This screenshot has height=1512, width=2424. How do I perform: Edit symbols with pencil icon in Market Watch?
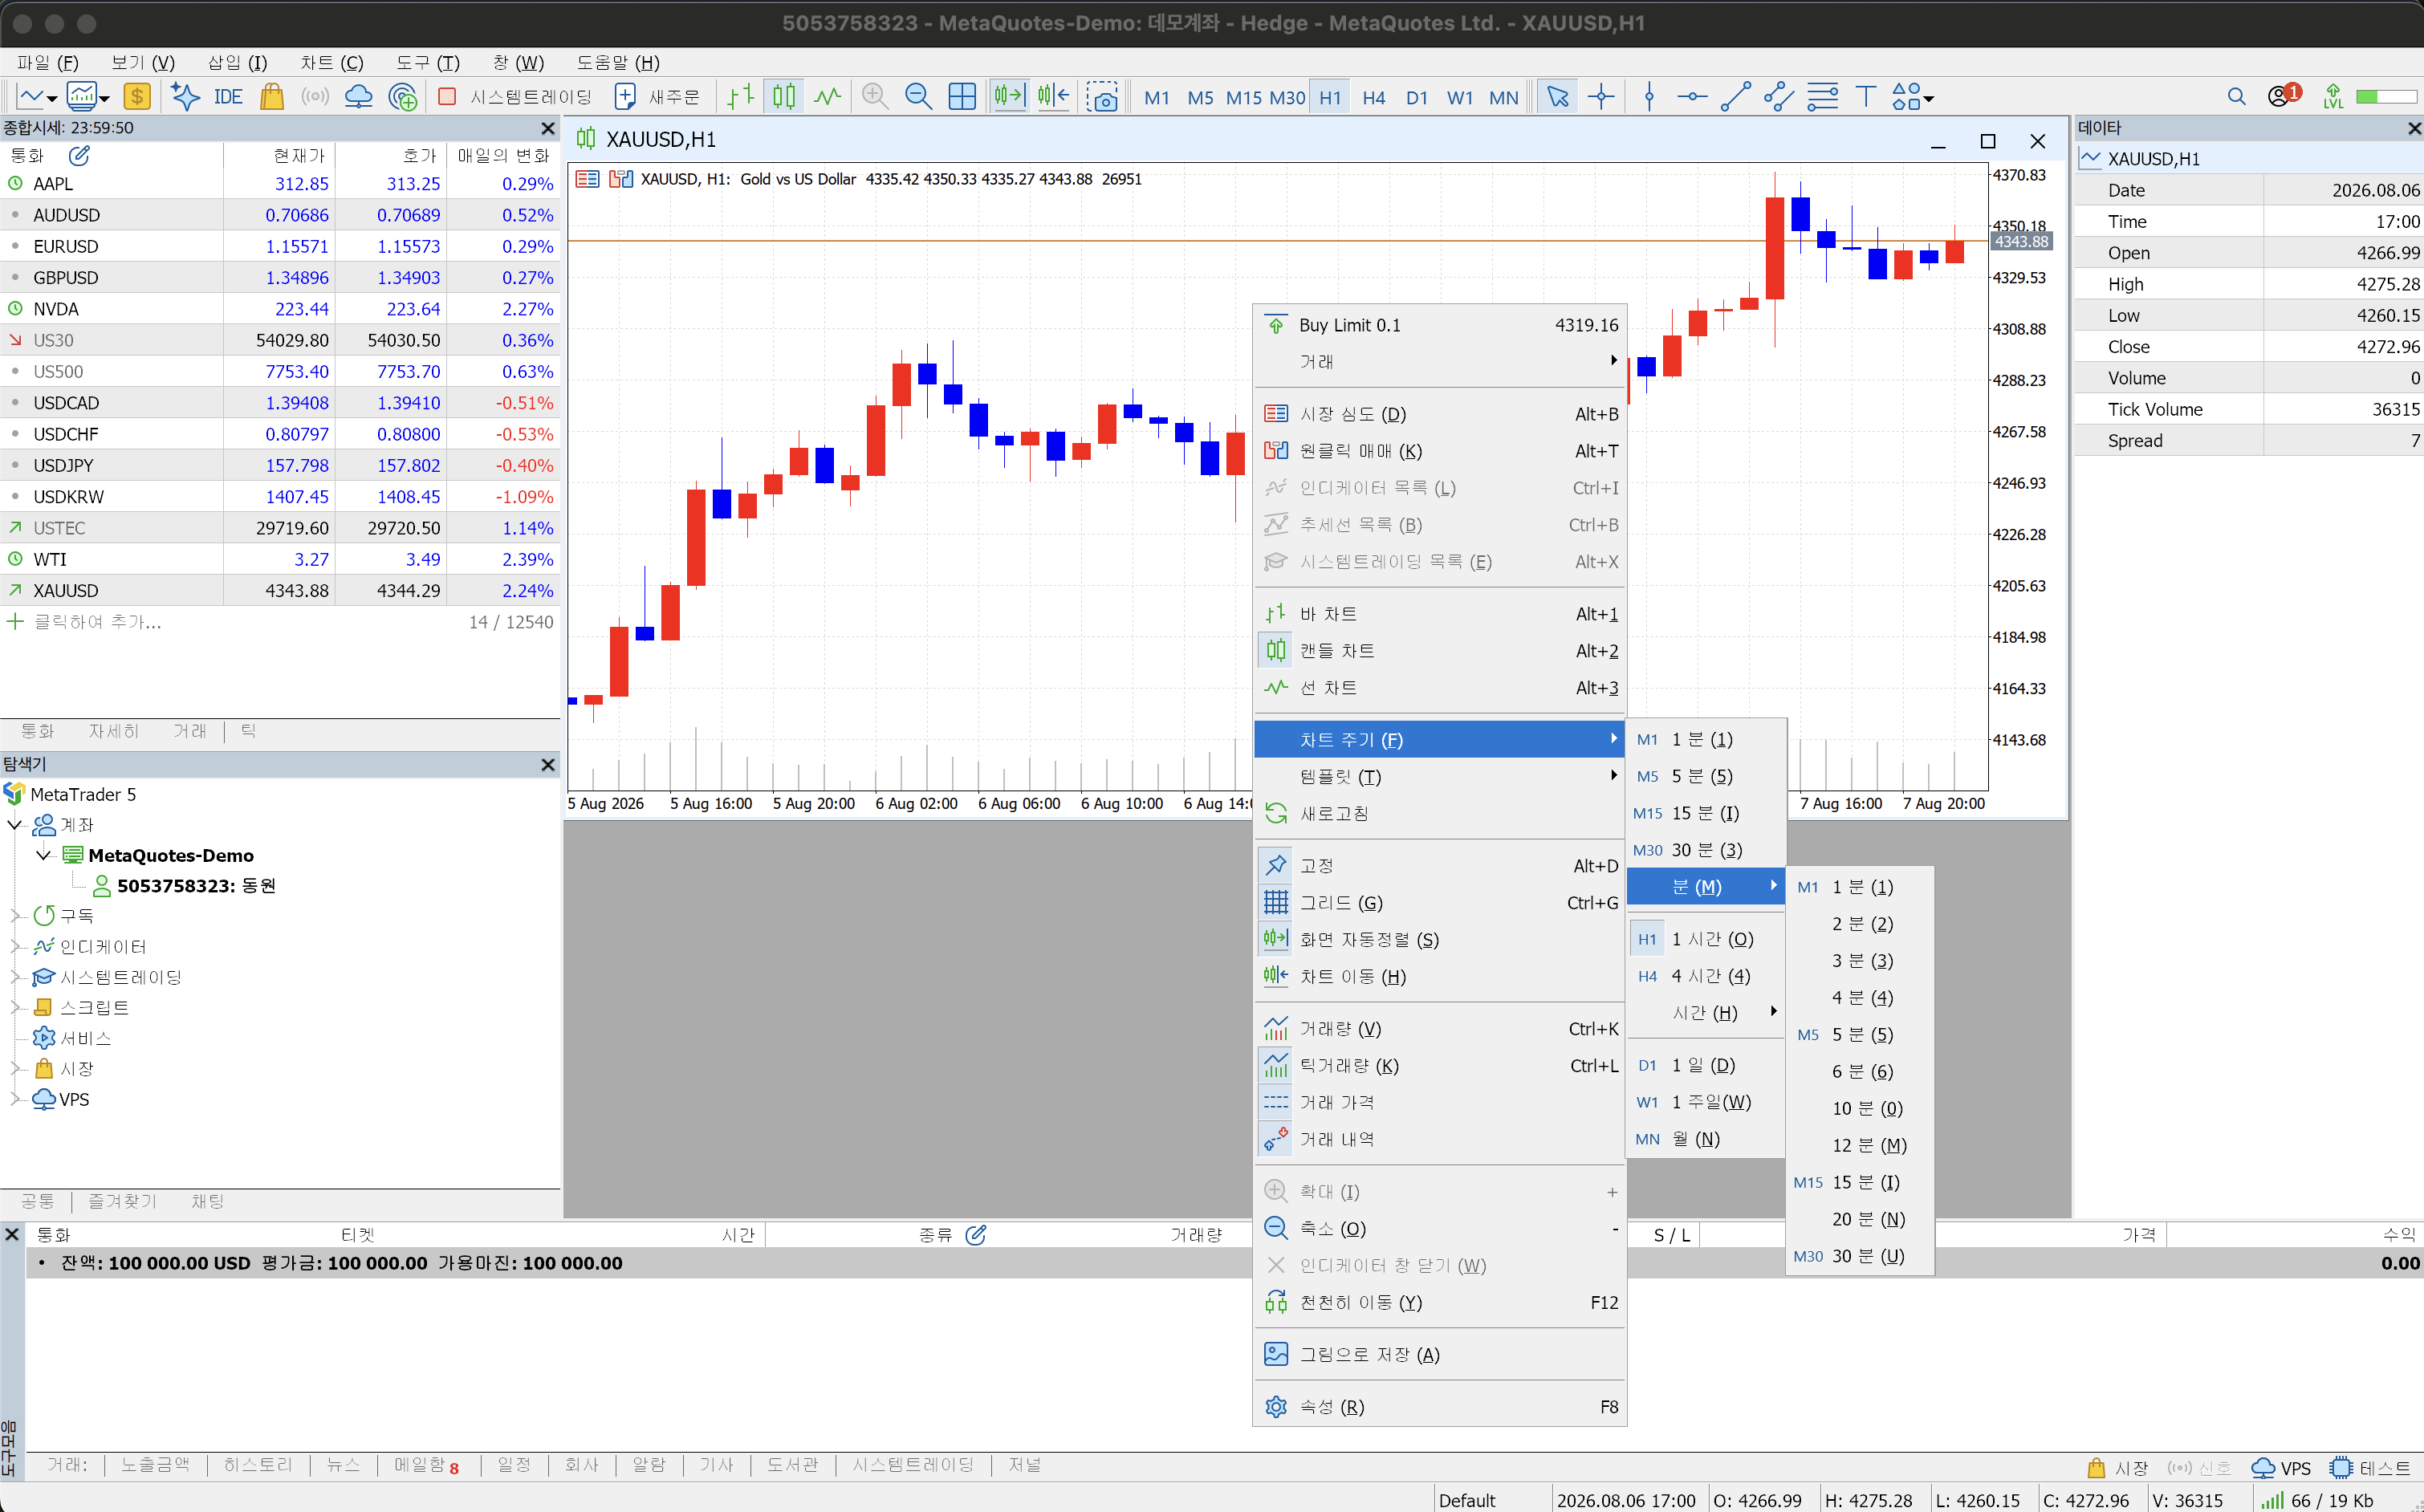(x=79, y=156)
